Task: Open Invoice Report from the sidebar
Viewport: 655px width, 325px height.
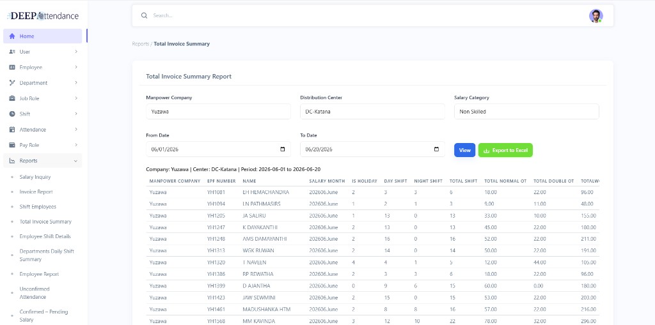Action: [x=36, y=192]
